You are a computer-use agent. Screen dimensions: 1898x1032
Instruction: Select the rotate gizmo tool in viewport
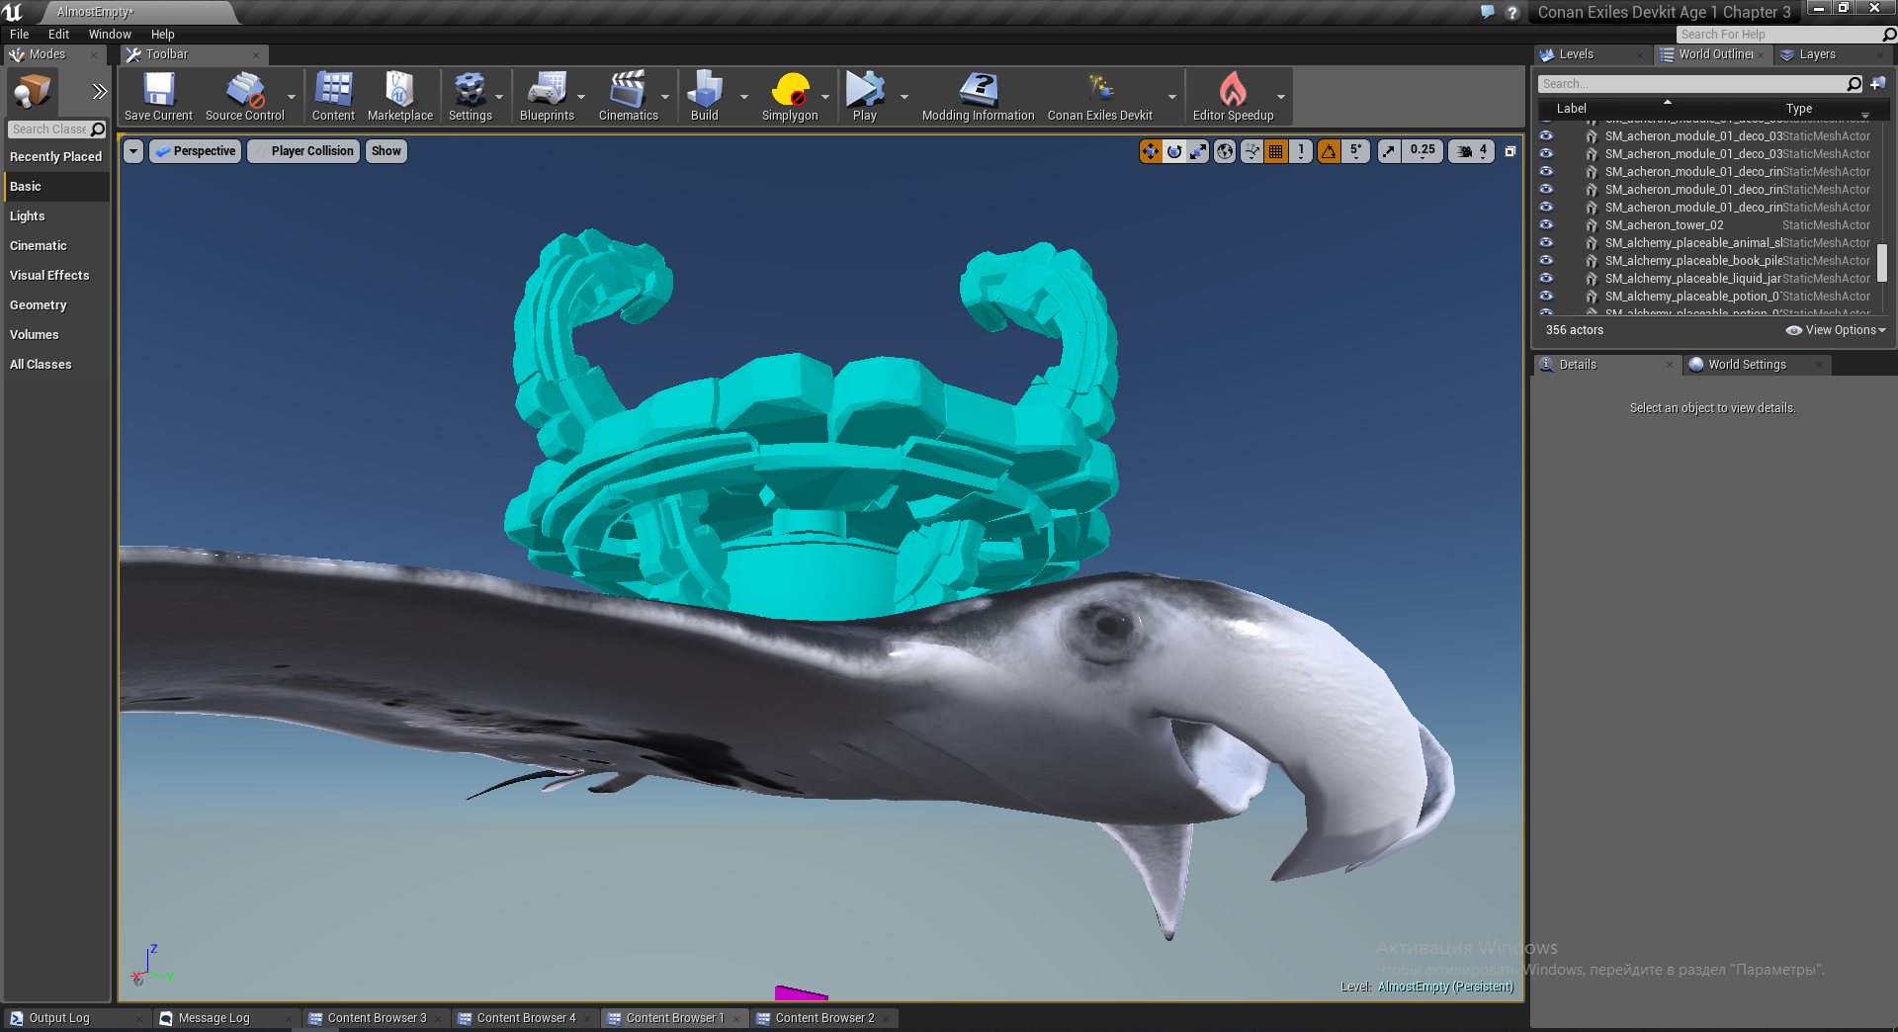[1174, 151]
